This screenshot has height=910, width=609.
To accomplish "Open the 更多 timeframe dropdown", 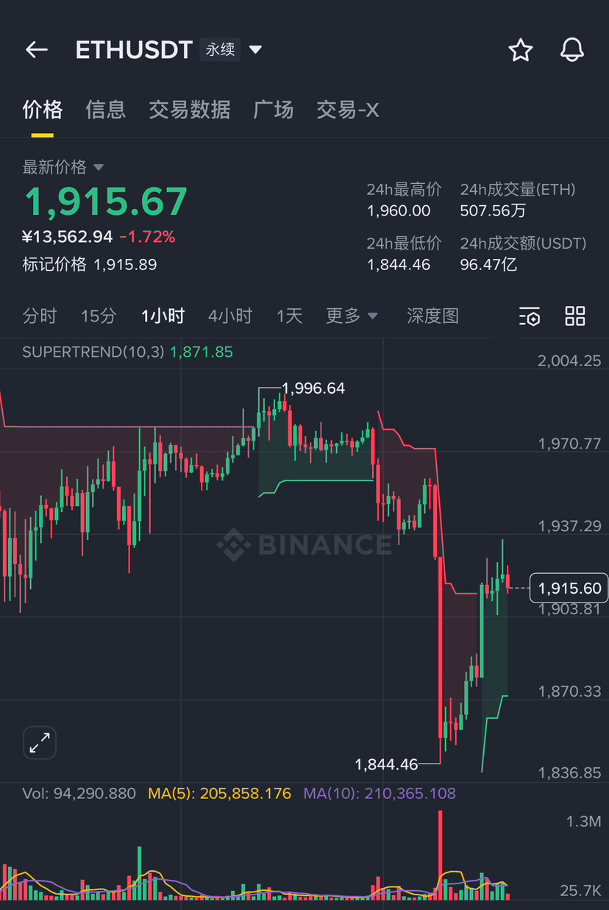I will 352,316.
